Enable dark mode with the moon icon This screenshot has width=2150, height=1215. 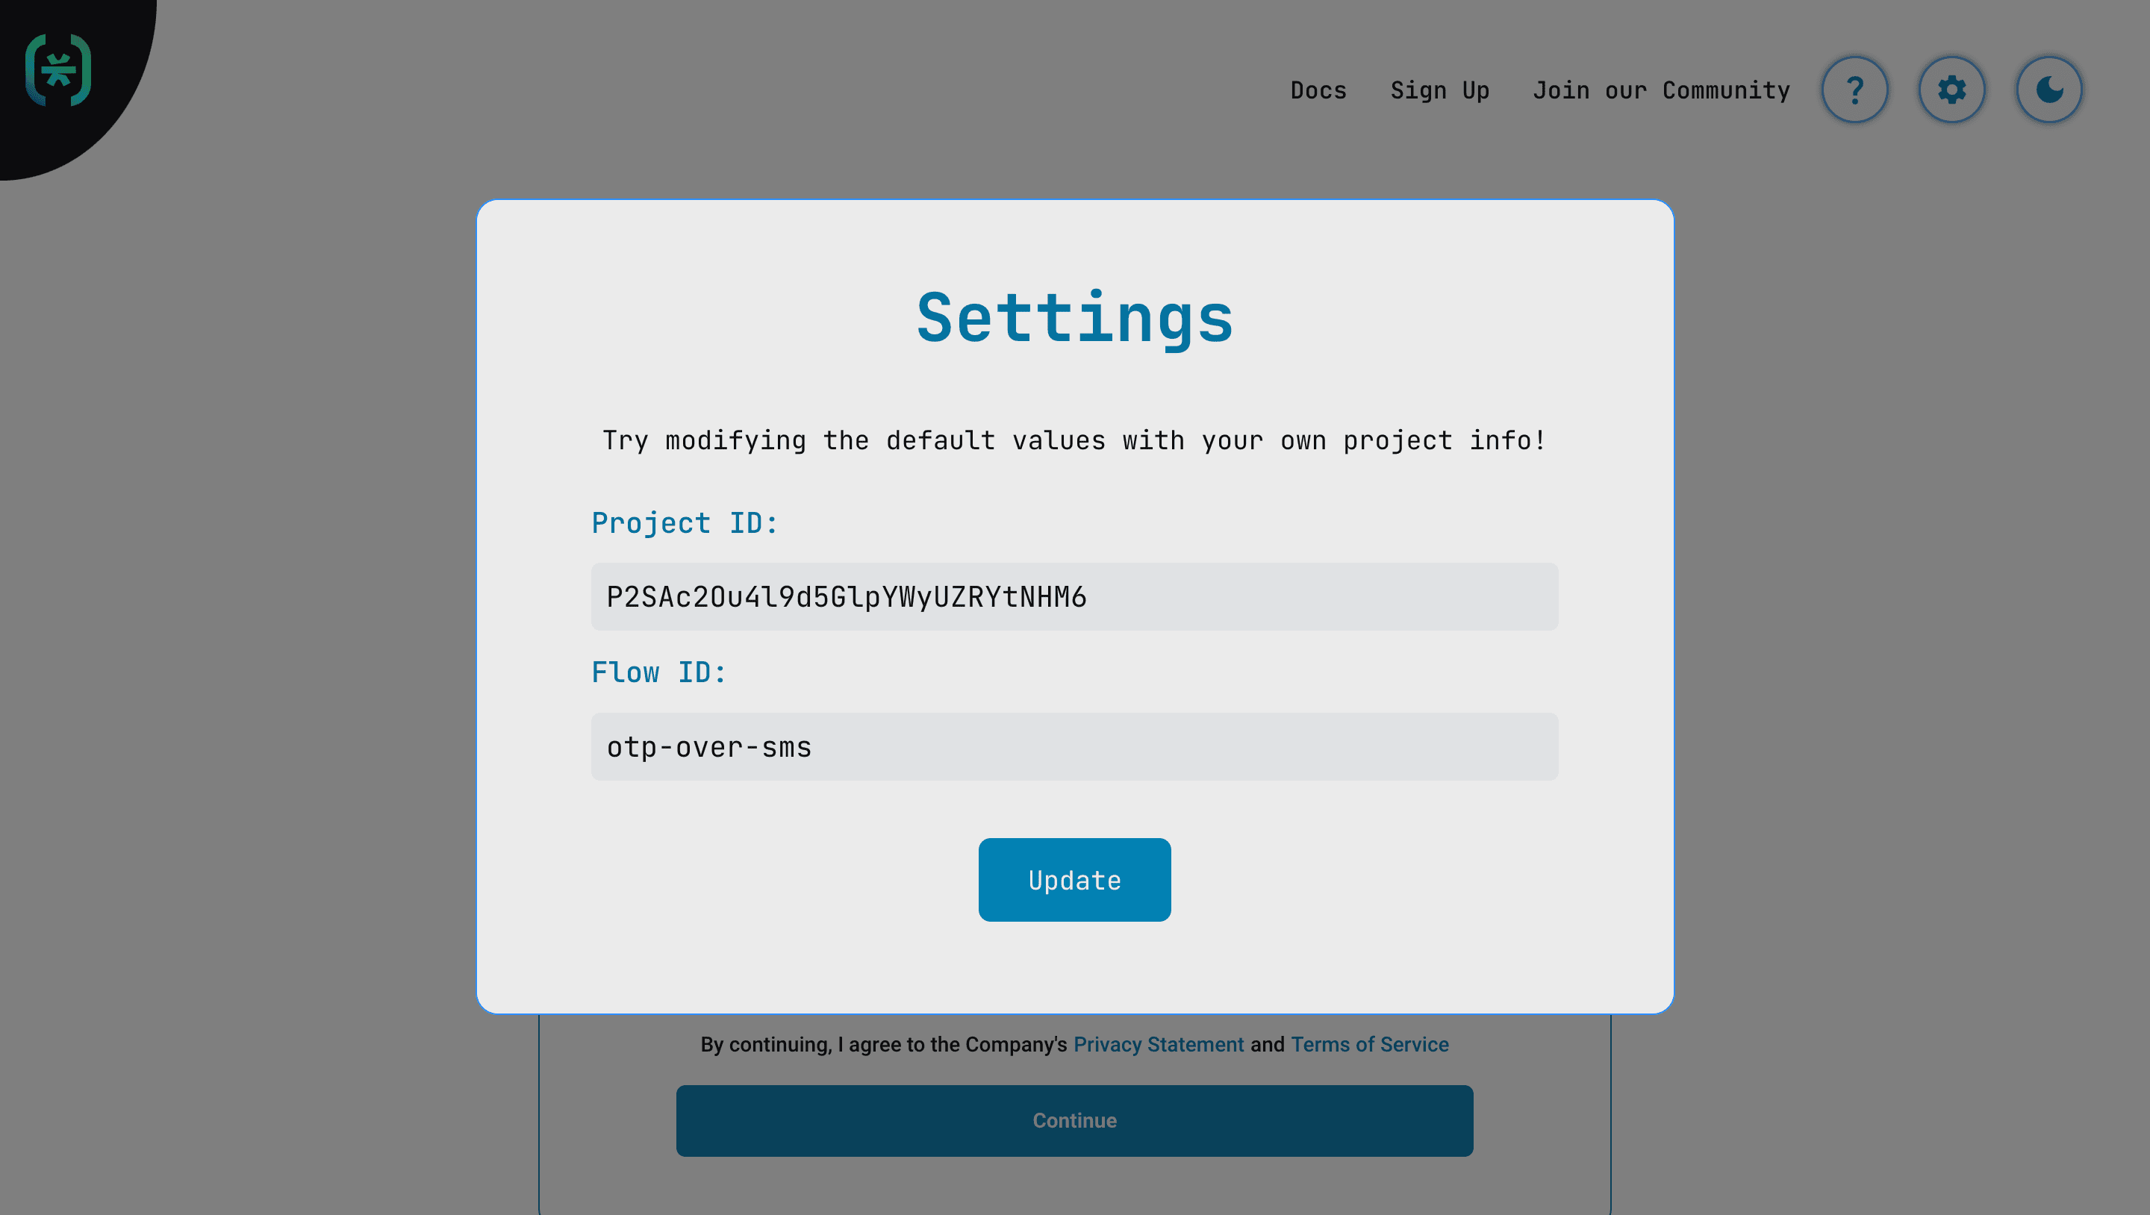2051,90
